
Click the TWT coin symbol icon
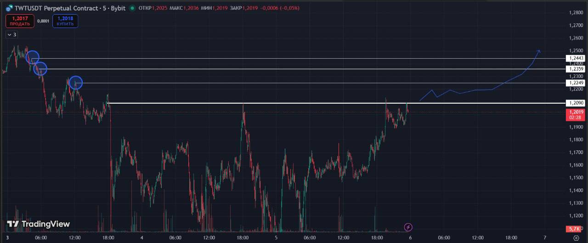(9, 8)
